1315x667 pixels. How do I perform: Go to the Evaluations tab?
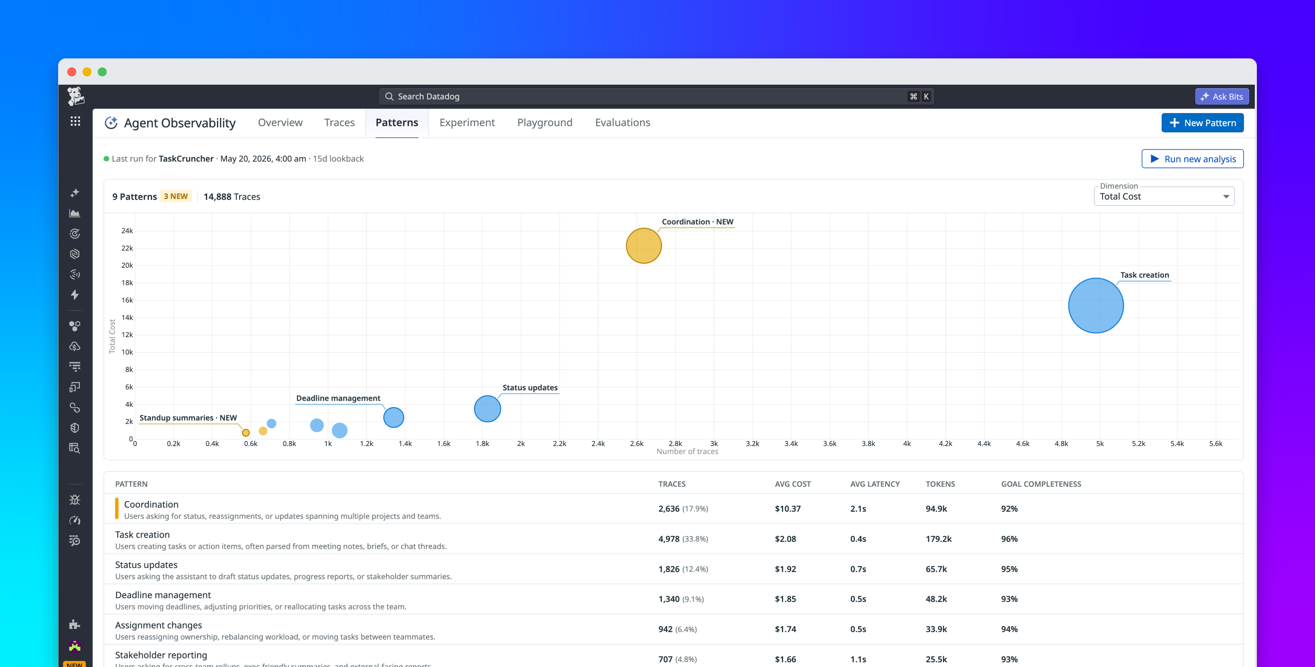pyautogui.click(x=622, y=122)
